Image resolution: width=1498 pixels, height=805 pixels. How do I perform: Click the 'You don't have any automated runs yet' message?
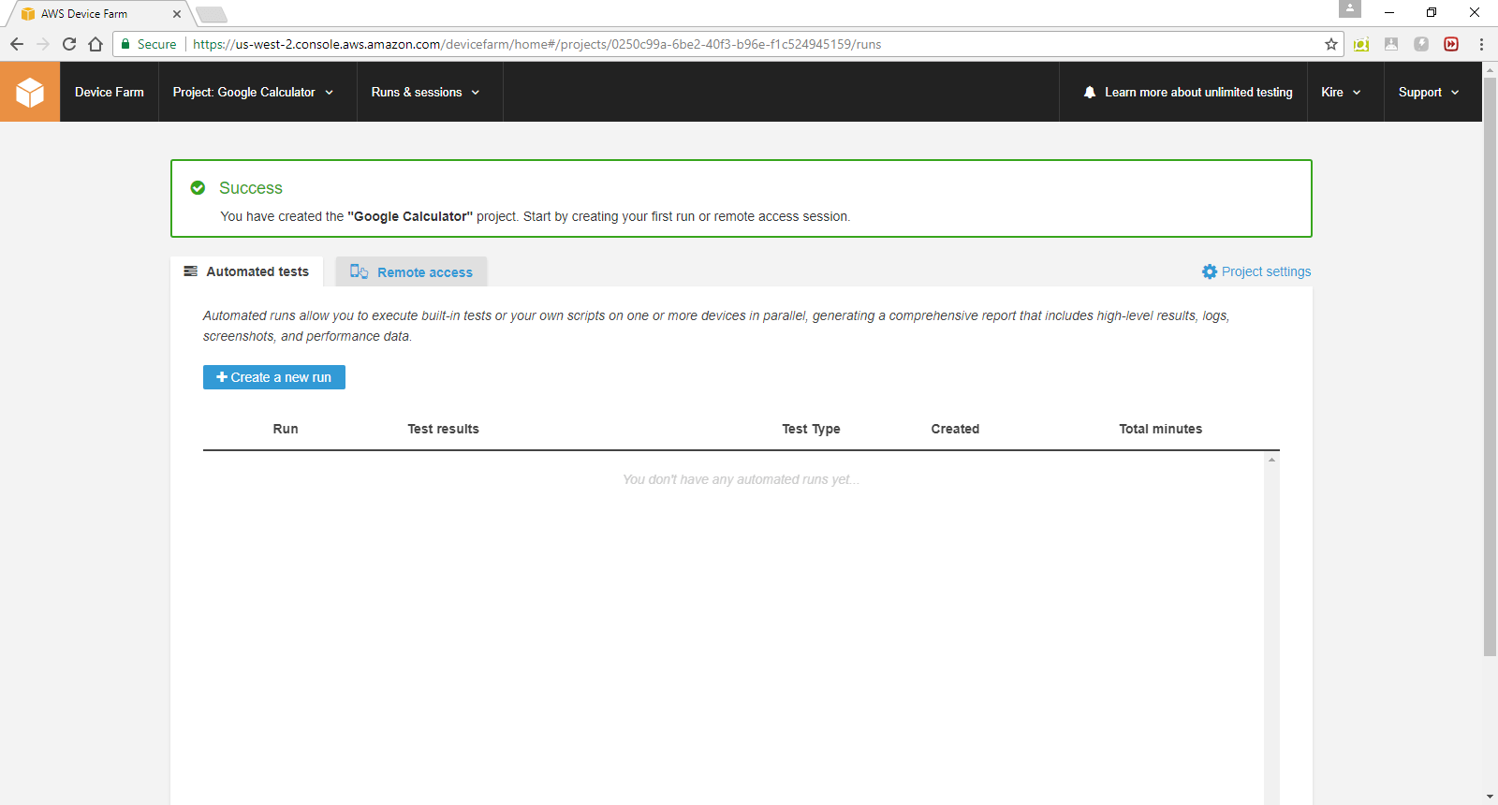click(x=741, y=479)
